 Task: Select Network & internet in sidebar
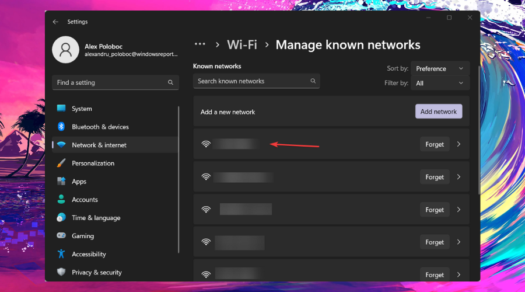[115, 145]
